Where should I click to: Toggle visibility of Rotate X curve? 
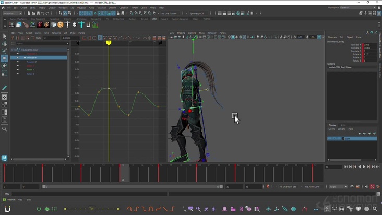point(17,66)
